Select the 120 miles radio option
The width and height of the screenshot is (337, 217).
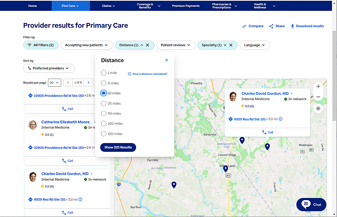coord(104,134)
